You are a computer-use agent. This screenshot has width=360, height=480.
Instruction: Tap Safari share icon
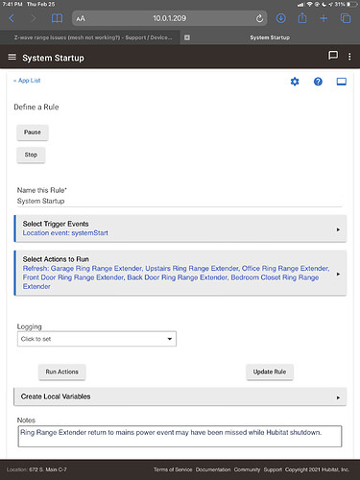tap(302, 18)
